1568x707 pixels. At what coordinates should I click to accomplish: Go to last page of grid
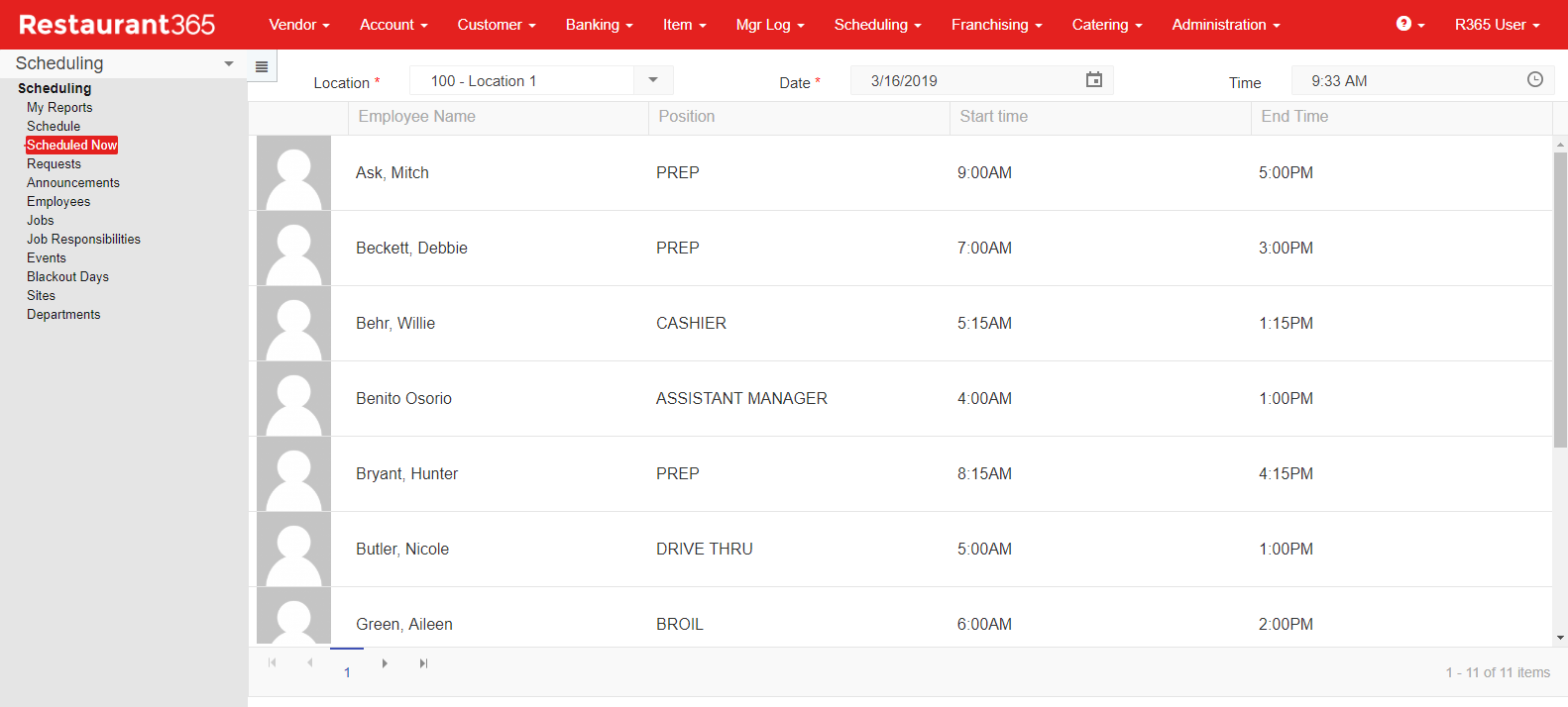pos(423,663)
